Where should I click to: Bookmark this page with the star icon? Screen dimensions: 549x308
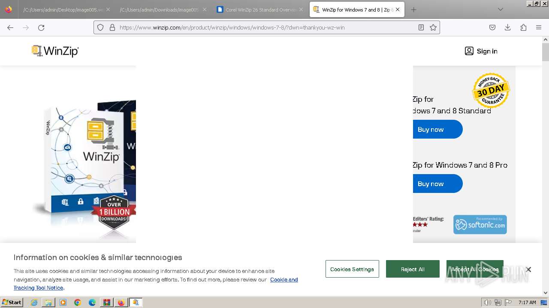pyautogui.click(x=433, y=27)
